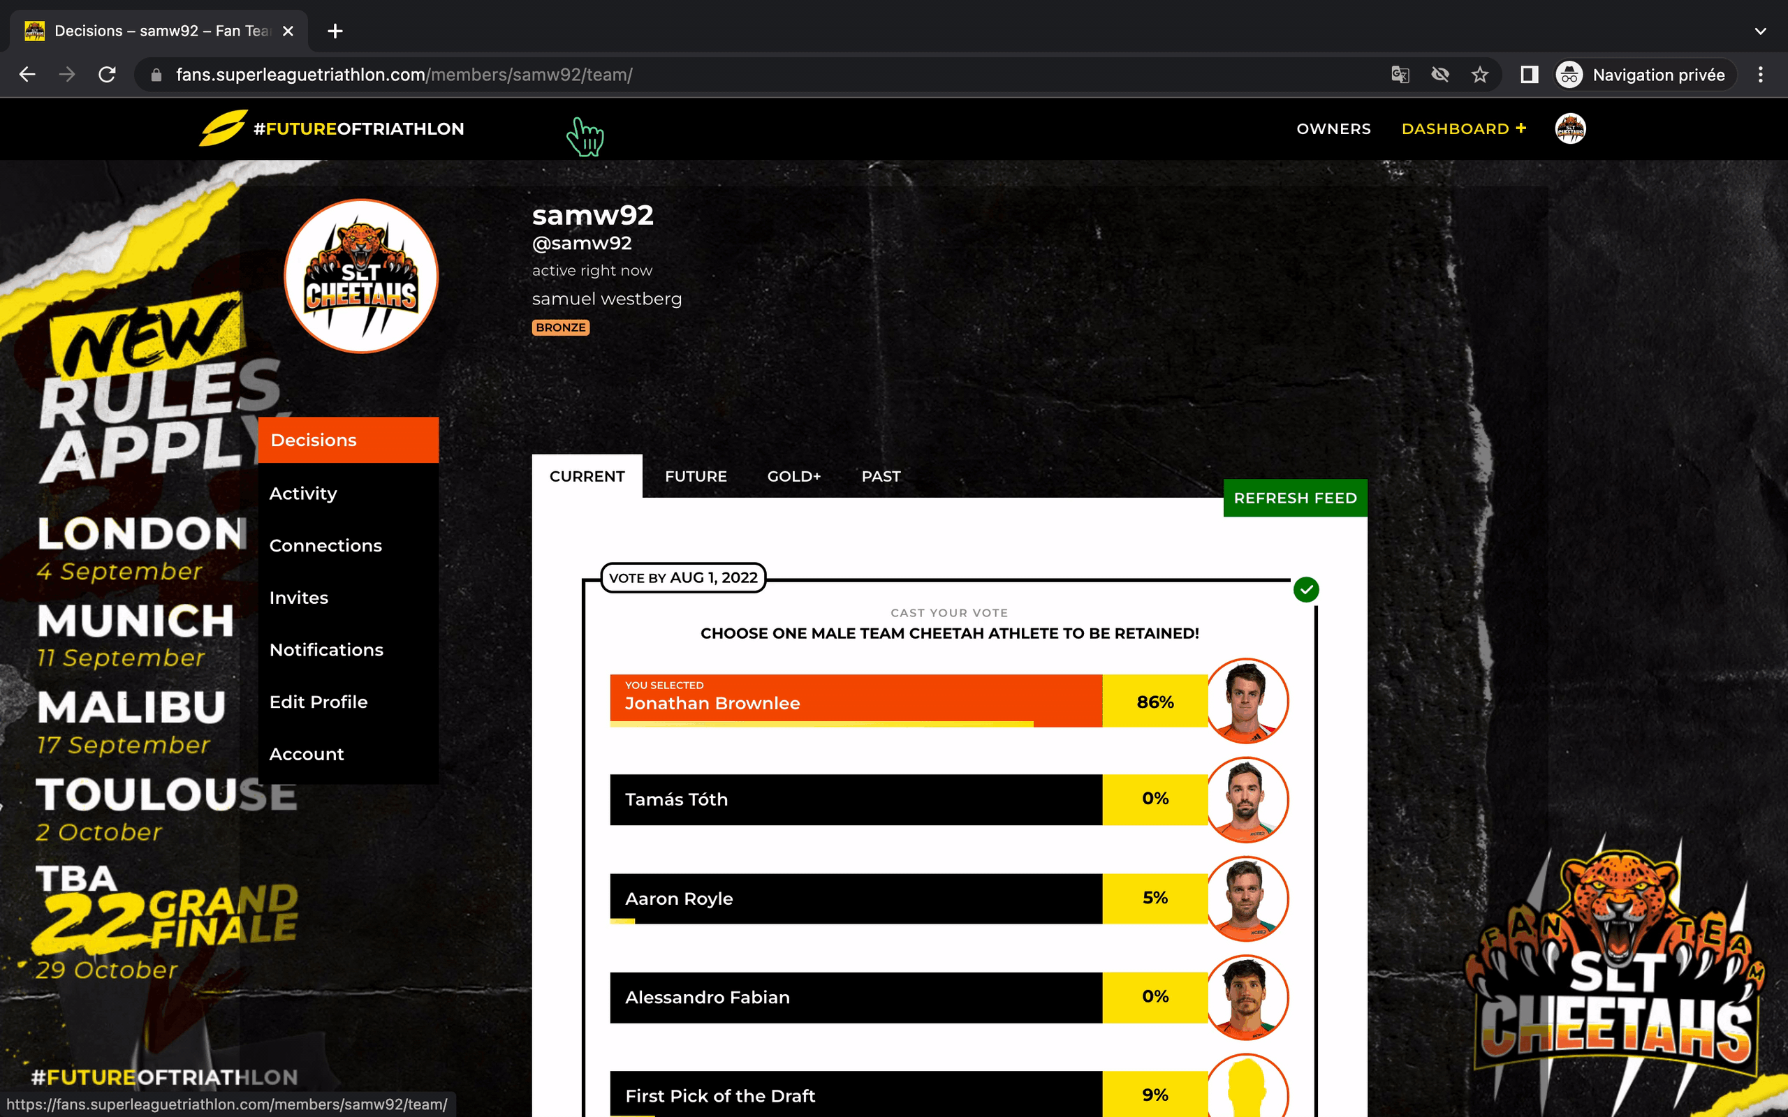Open a new tab with the plus icon
The height and width of the screenshot is (1117, 1788).
pyautogui.click(x=335, y=31)
